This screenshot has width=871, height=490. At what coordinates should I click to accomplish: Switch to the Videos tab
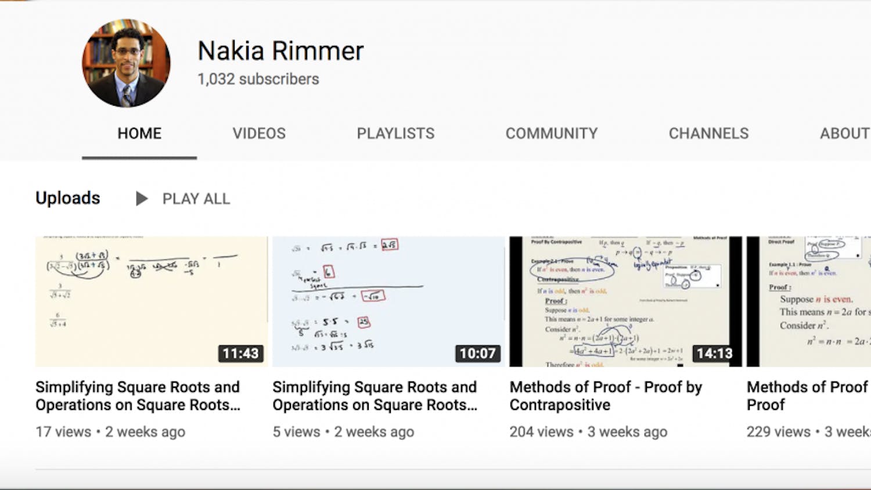(259, 134)
